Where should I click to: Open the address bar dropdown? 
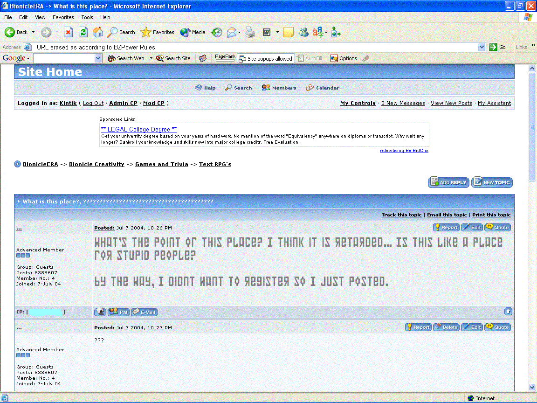pos(482,47)
